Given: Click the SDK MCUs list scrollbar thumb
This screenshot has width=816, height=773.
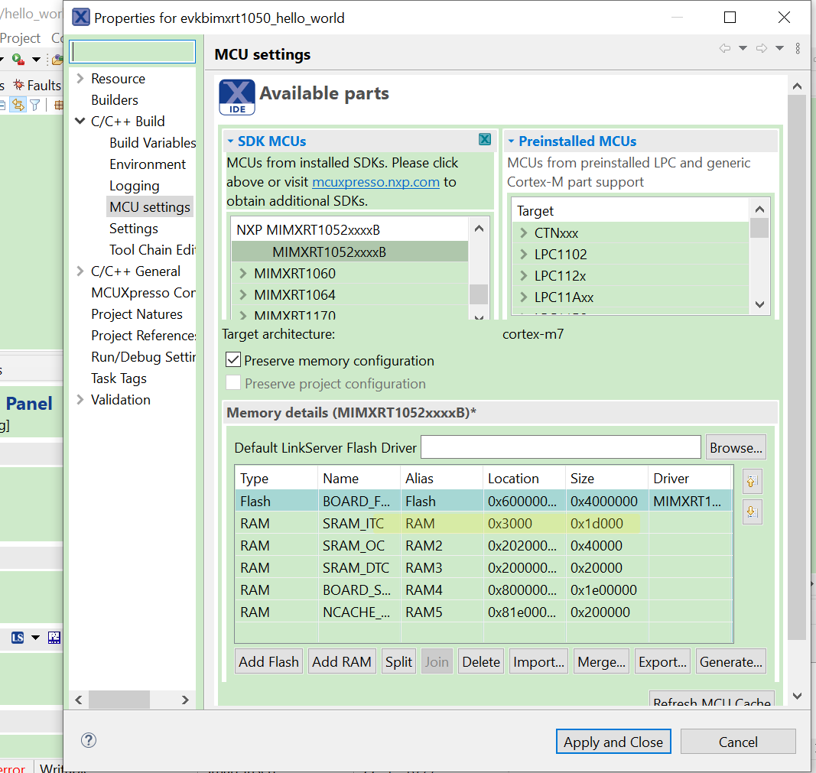Looking at the screenshot, I should (479, 294).
